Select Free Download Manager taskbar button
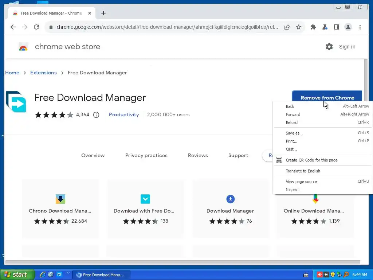Image resolution: width=373 pixels, height=280 pixels. (101, 275)
